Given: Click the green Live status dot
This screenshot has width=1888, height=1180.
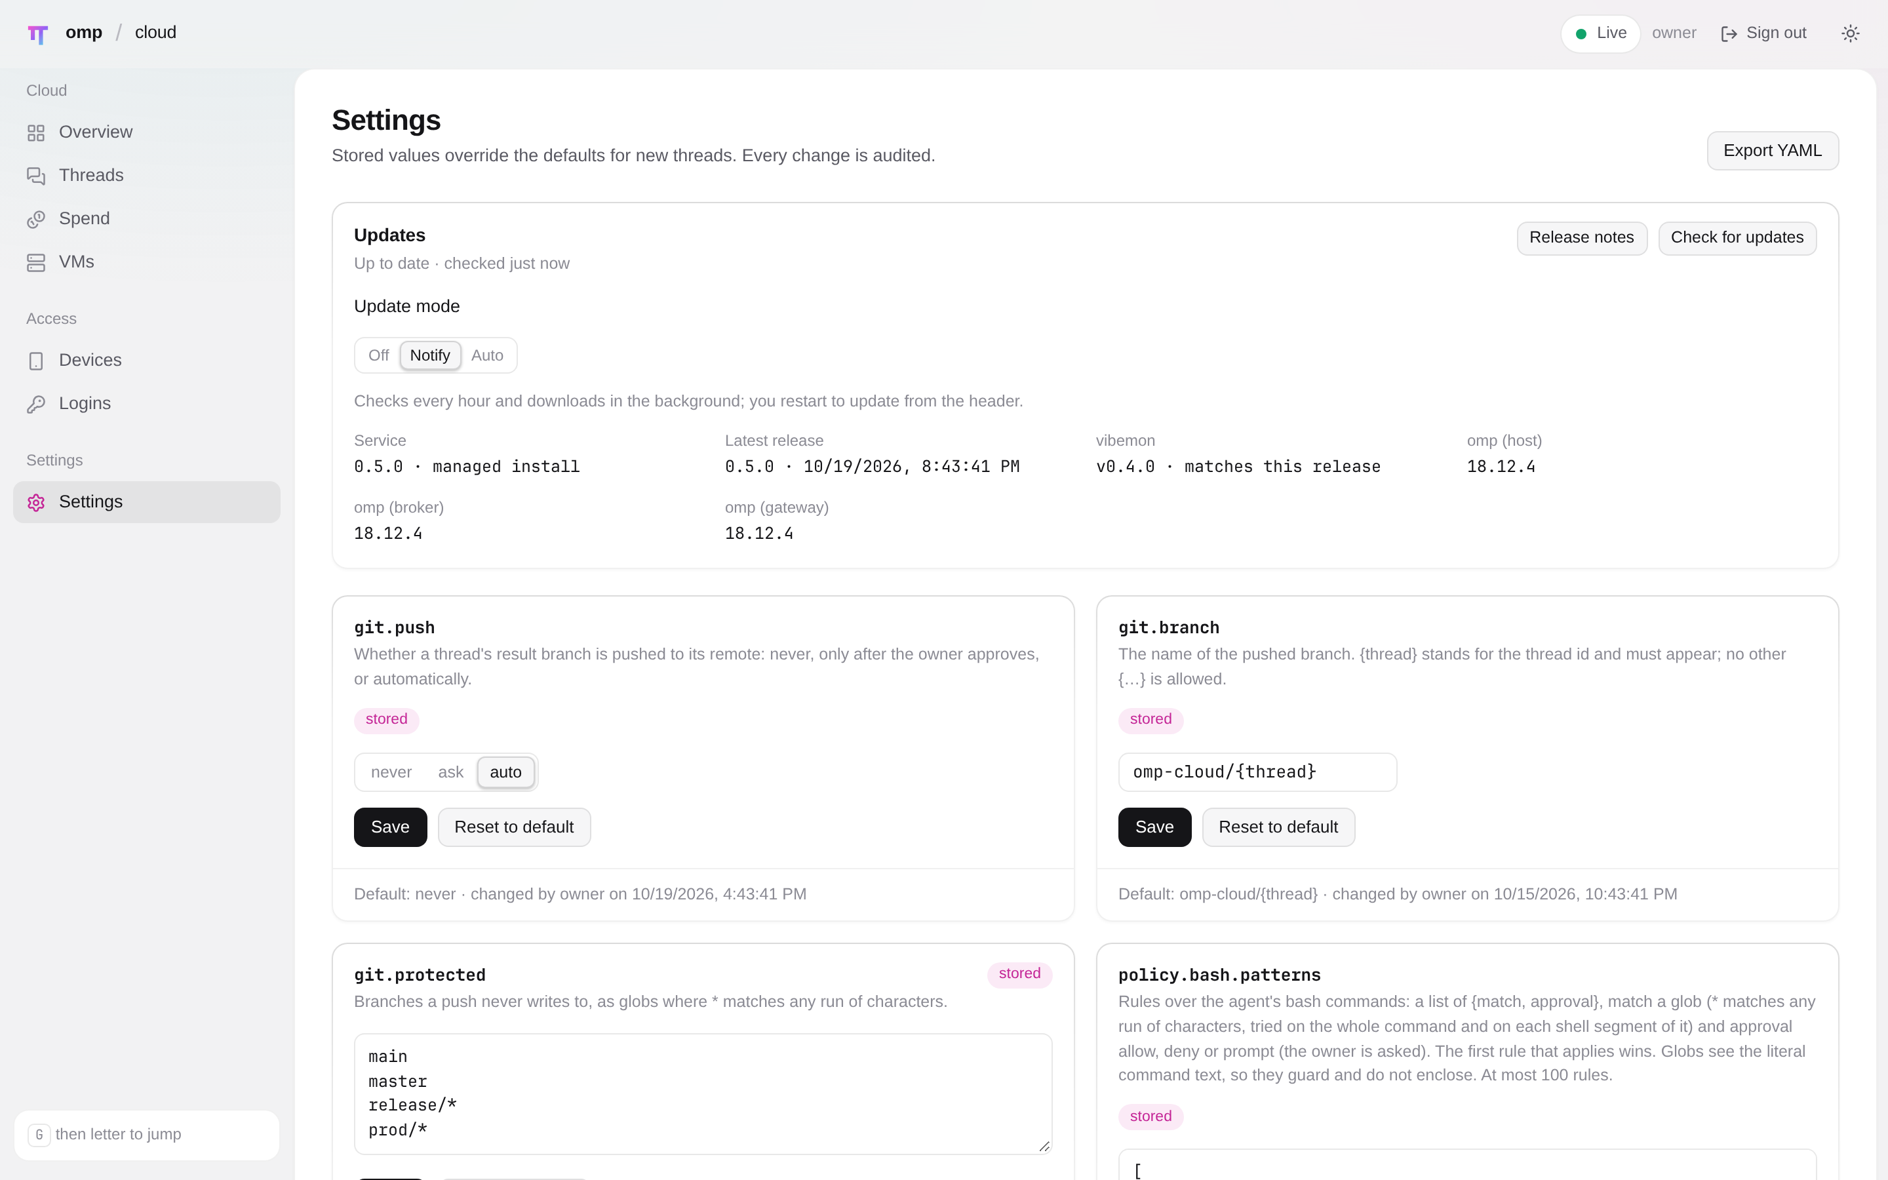Looking at the screenshot, I should (x=1581, y=33).
